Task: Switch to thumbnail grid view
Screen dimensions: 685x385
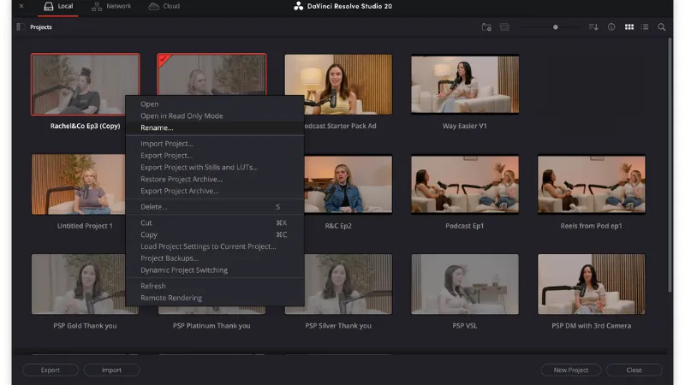Action: (x=629, y=27)
